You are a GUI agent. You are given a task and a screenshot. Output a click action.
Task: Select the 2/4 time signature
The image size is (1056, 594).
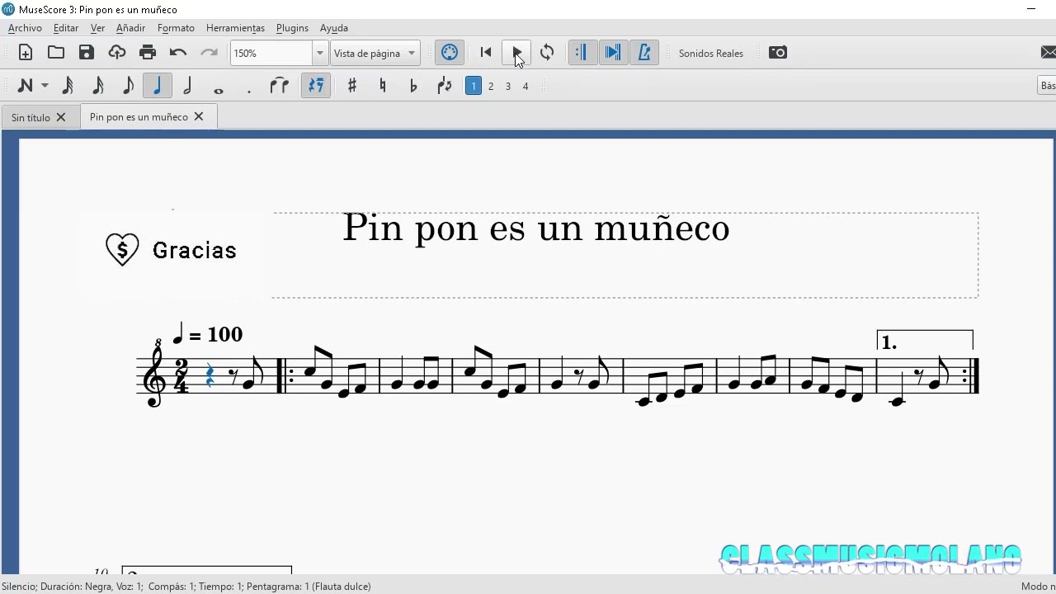[x=181, y=376]
